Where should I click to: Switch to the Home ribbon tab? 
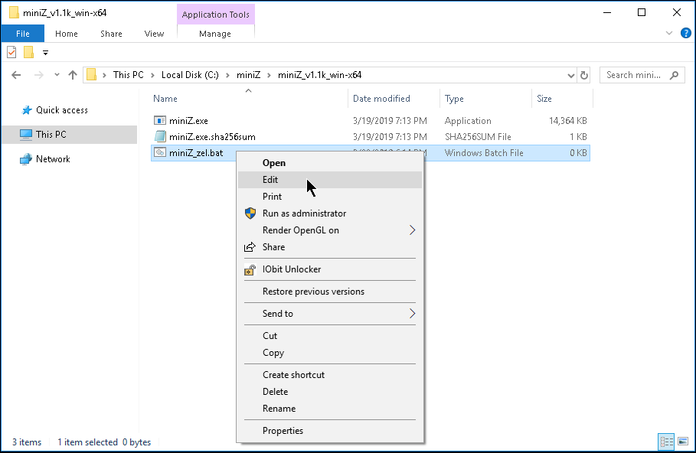67,34
